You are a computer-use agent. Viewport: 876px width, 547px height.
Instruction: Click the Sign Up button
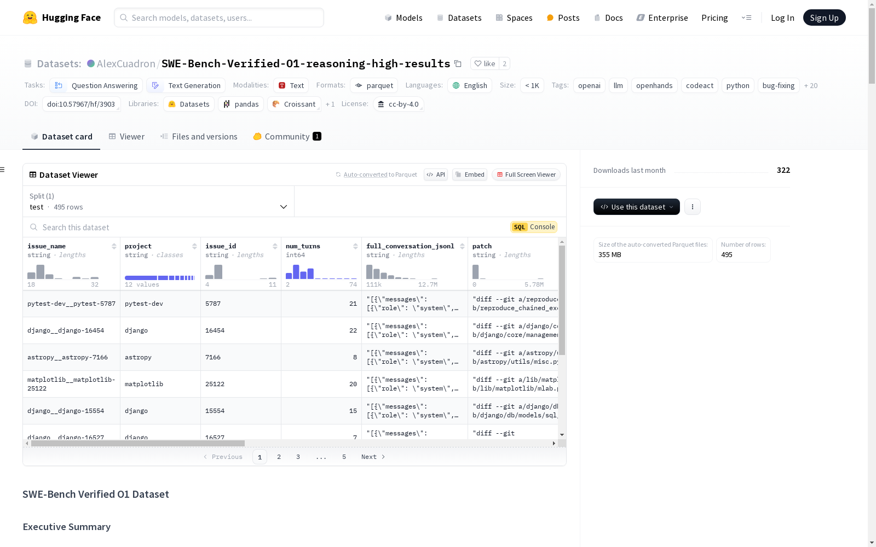pos(824,18)
